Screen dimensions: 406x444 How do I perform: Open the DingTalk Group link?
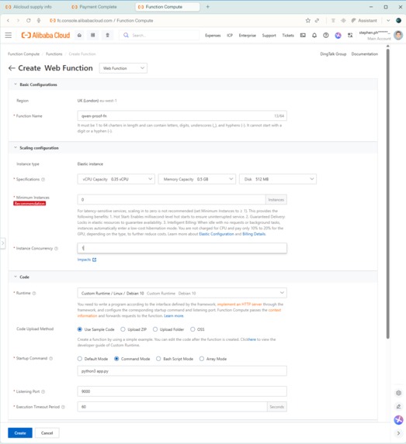tap(333, 53)
